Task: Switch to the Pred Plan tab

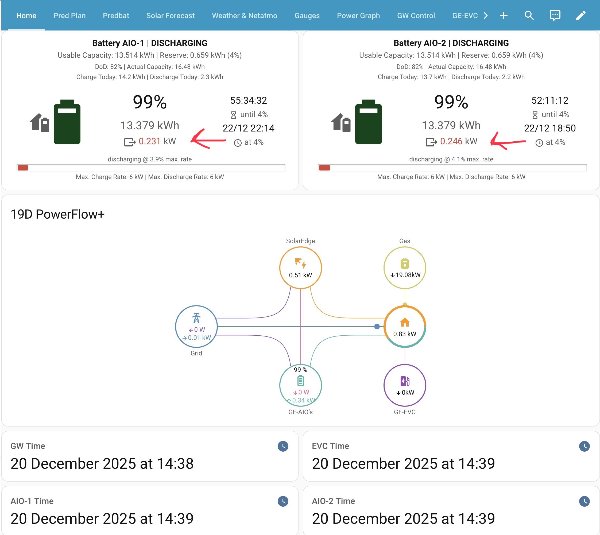Action: [x=69, y=15]
